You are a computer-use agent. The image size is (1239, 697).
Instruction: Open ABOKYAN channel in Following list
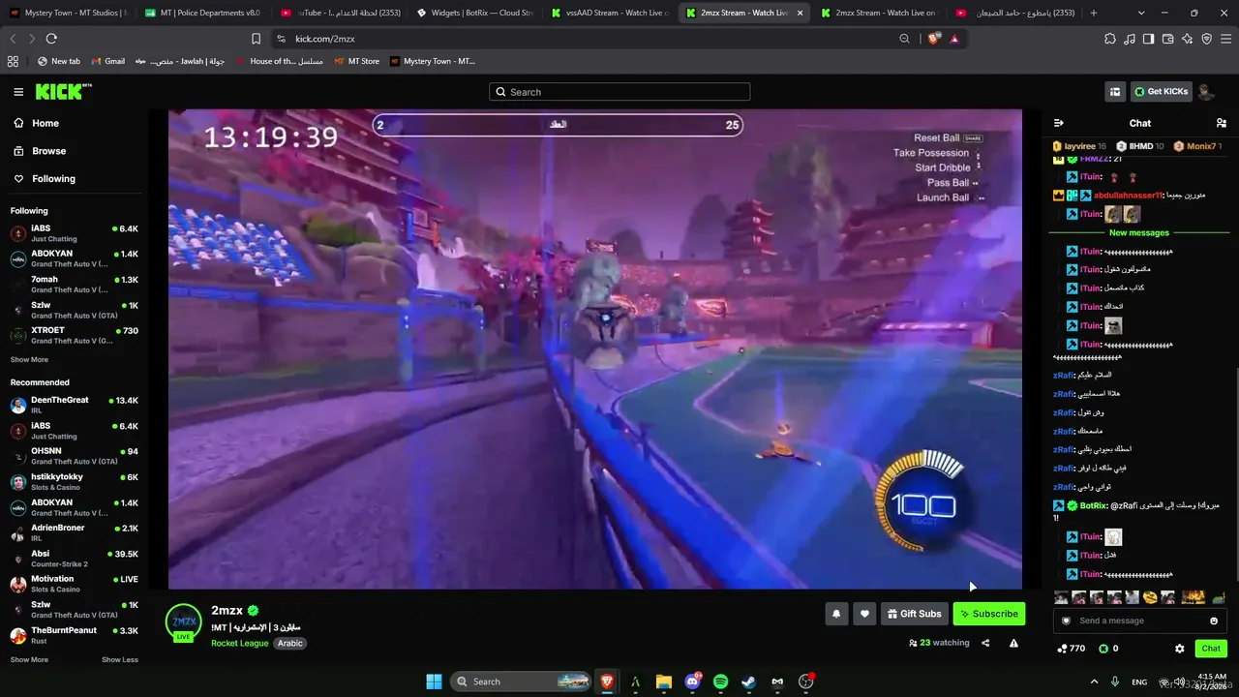[74, 258]
